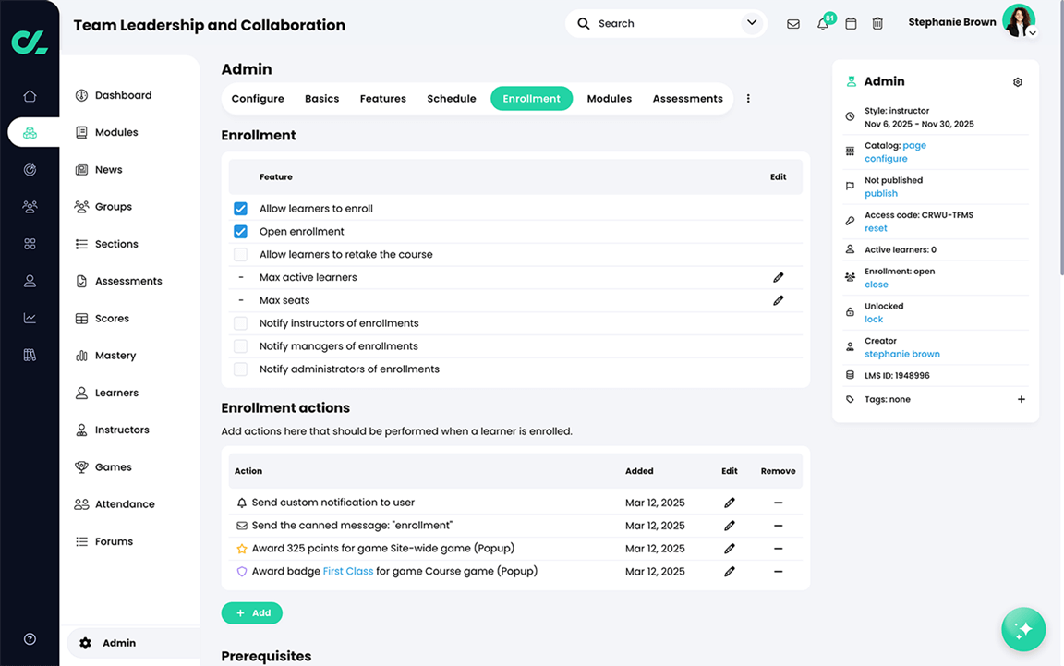Image resolution: width=1064 pixels, height=666 pixels.
Task: Open the overflow menu beside Assessments tab
Action: (748, 98)
